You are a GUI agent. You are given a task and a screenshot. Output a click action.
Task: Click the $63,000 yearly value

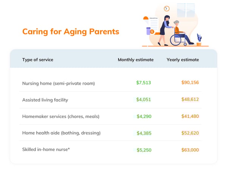pyautogui.click(x=190, y=150)
